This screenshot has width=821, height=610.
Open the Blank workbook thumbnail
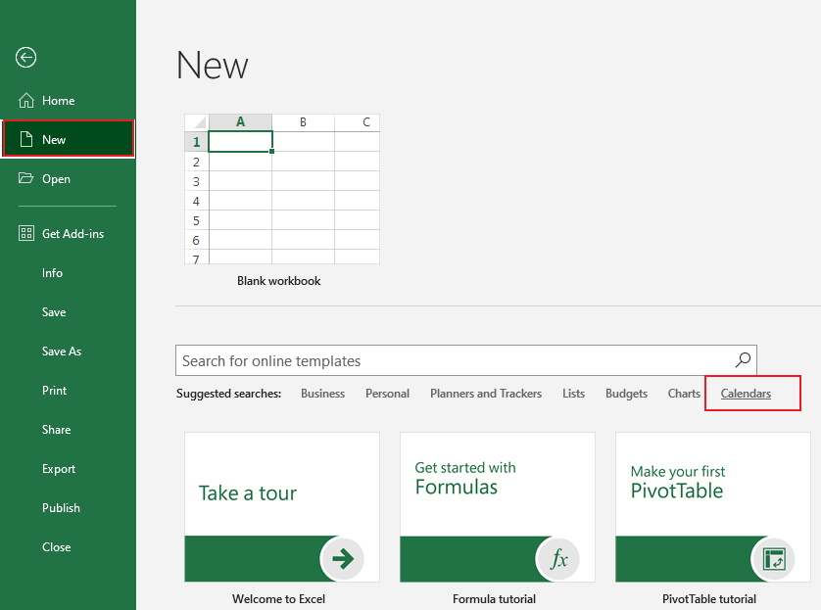[281, 189]
